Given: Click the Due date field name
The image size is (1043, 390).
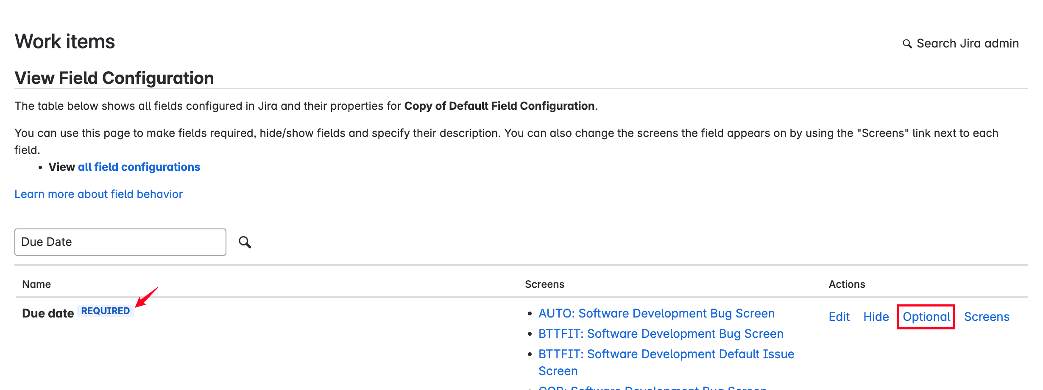Looking at the screenshot, I should pyautogui.click(x=48, y=313).
